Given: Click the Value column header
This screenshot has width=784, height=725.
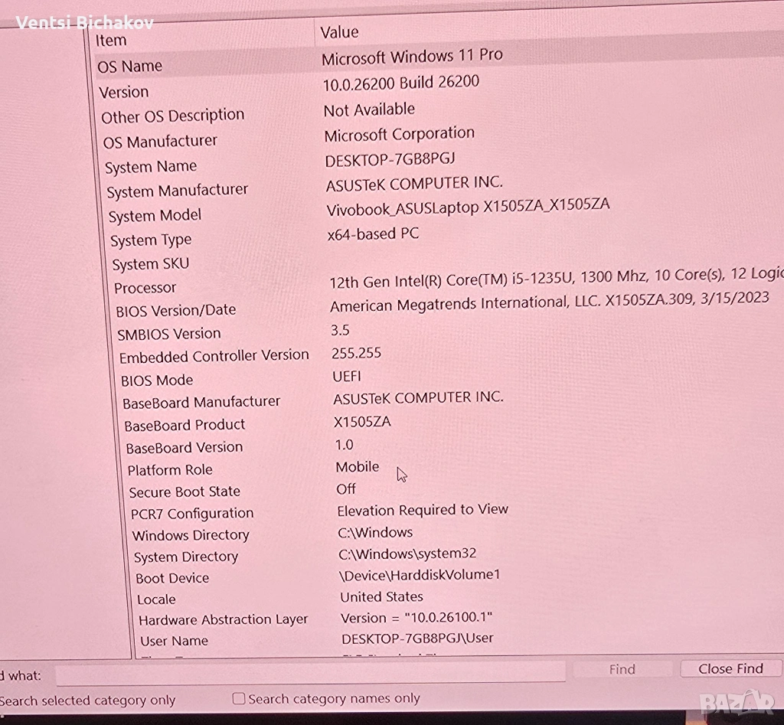Looking at the screenshot, I should click(339, 32).
